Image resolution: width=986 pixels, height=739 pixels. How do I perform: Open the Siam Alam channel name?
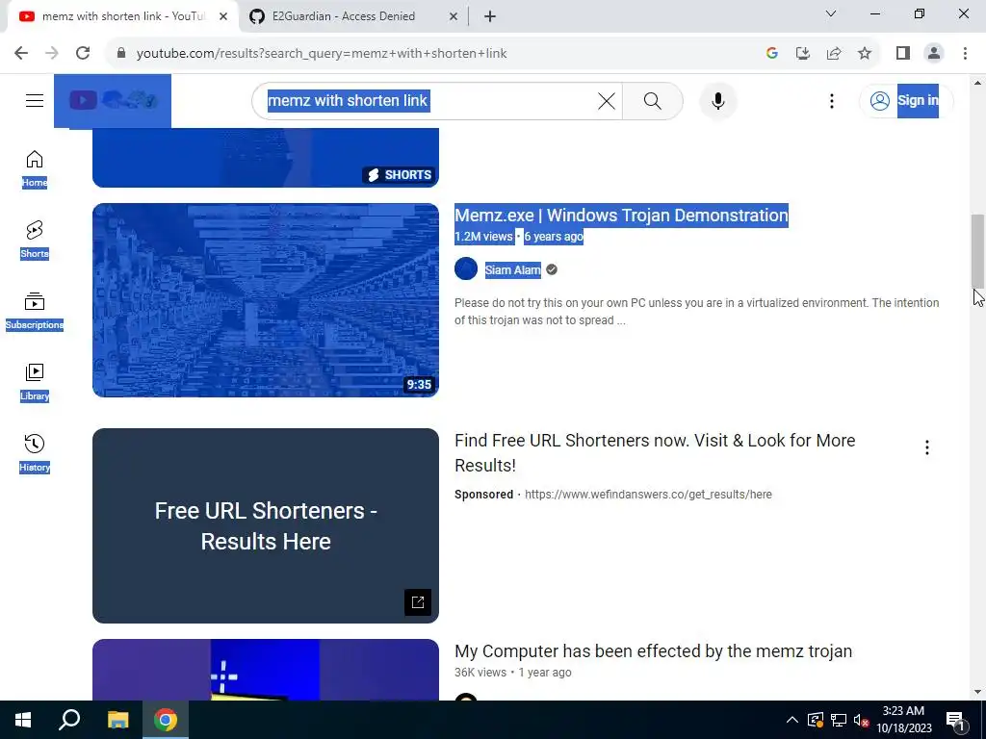point(512,269)
